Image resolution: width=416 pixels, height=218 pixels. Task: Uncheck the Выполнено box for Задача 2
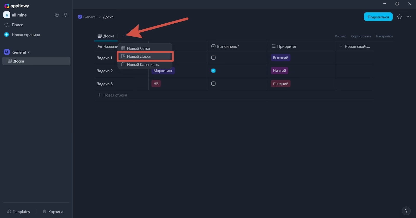coord(213,71)
